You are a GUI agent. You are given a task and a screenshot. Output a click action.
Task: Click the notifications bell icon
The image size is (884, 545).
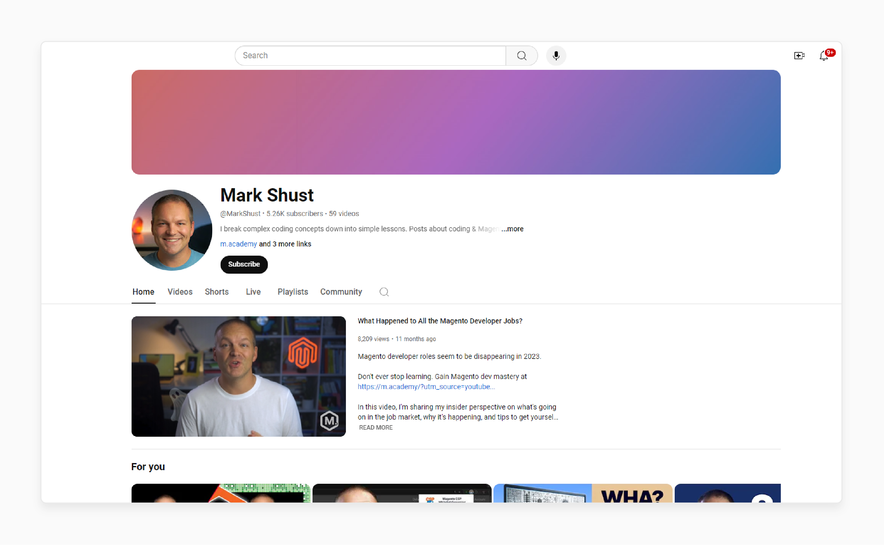824,56
